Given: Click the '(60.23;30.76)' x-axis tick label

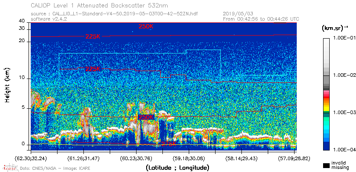Looking at the screenshot, I should tap(136, 158).
